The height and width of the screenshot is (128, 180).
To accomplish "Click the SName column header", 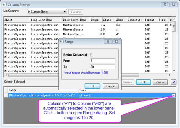I will click(x=107, y=20).
